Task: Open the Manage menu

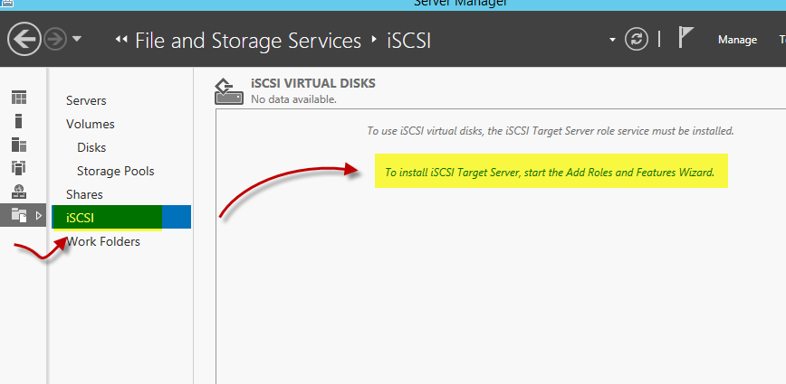Action: 737,40
